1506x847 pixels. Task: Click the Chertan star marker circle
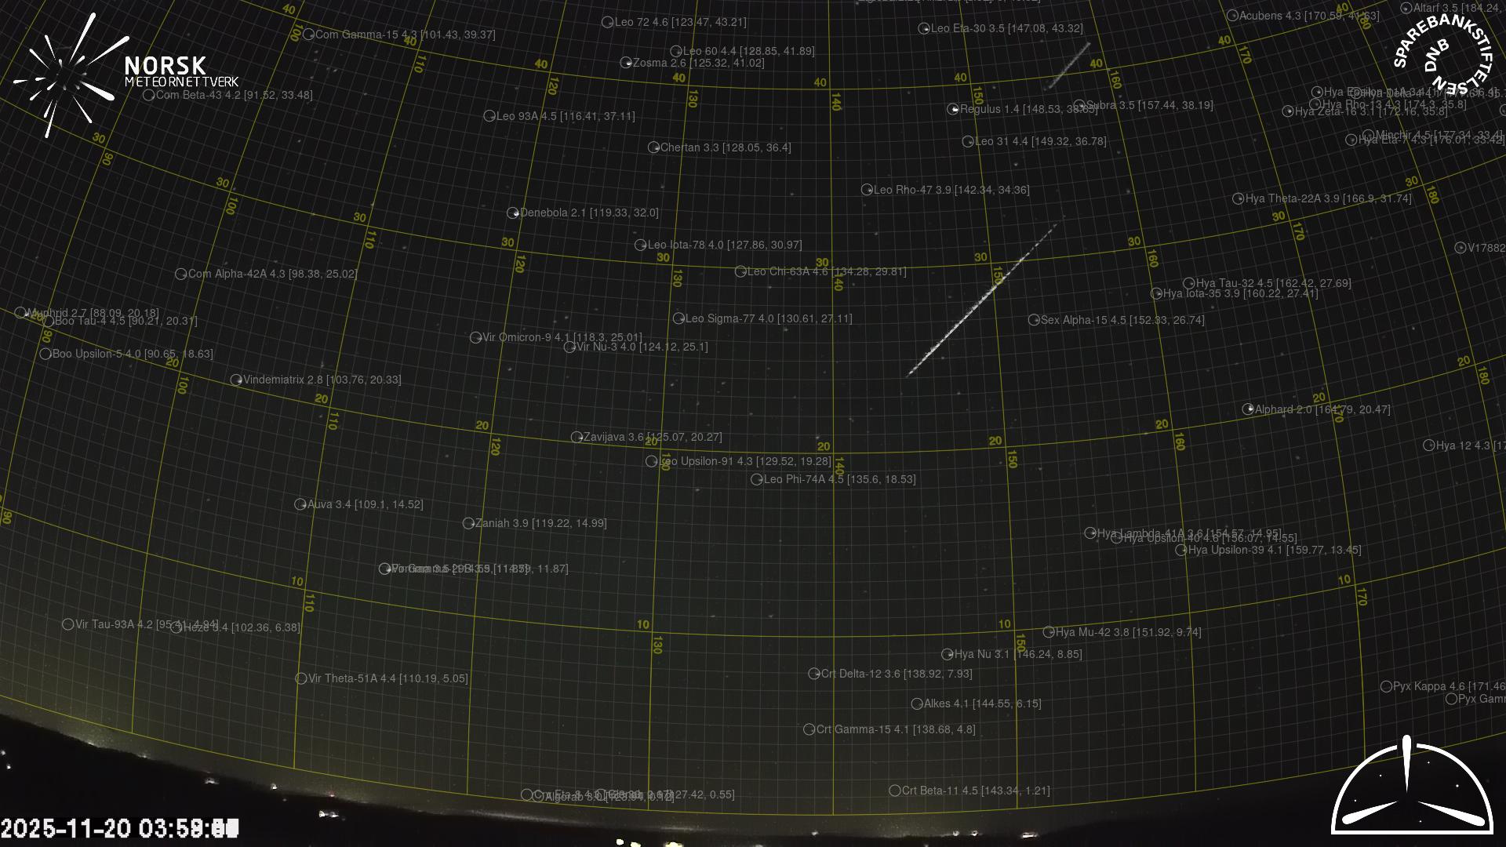[x=653, y=147]
